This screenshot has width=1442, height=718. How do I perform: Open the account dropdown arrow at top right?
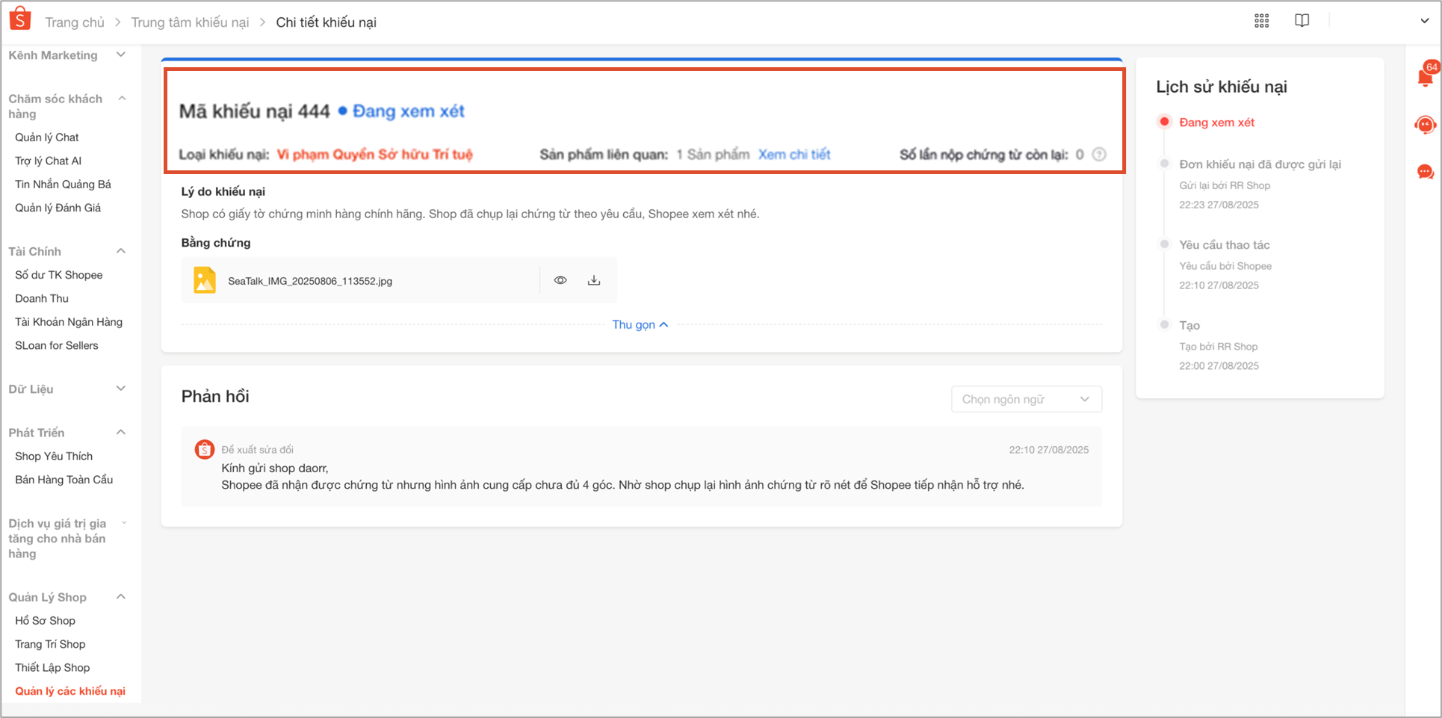[1424, 21]
